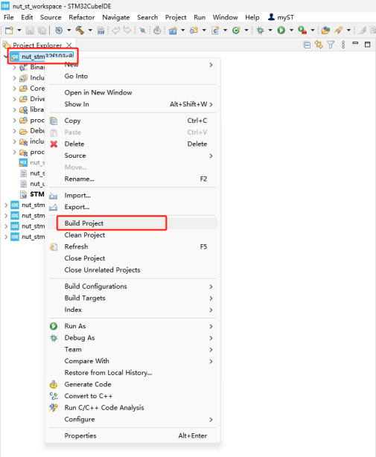The height and width of the screenshot is (457, 376).
Task: Minimize the Project Explorer view
Action: click(x=355, y=43)
